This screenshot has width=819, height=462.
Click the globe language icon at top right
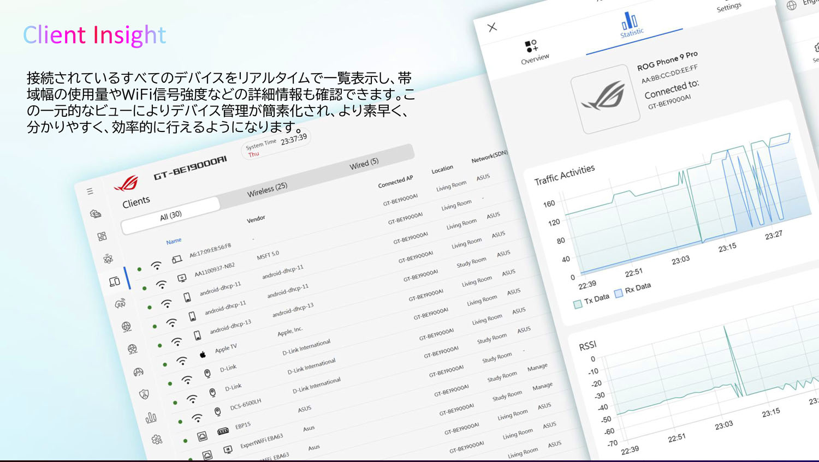[x=792, y=6]
